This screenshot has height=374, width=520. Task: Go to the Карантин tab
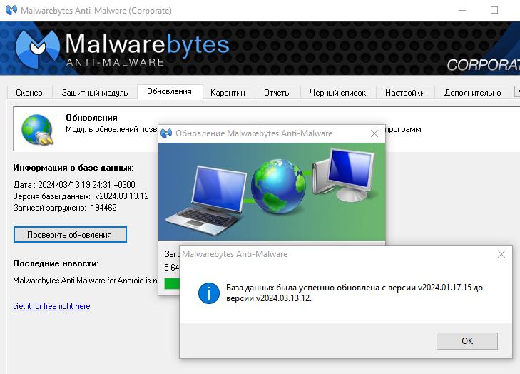(x=228, y=93)
